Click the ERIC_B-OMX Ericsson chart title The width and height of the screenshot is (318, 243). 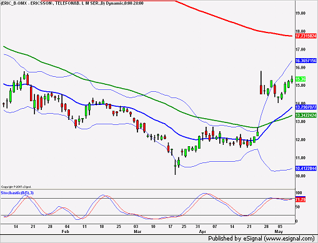[72, 3]
